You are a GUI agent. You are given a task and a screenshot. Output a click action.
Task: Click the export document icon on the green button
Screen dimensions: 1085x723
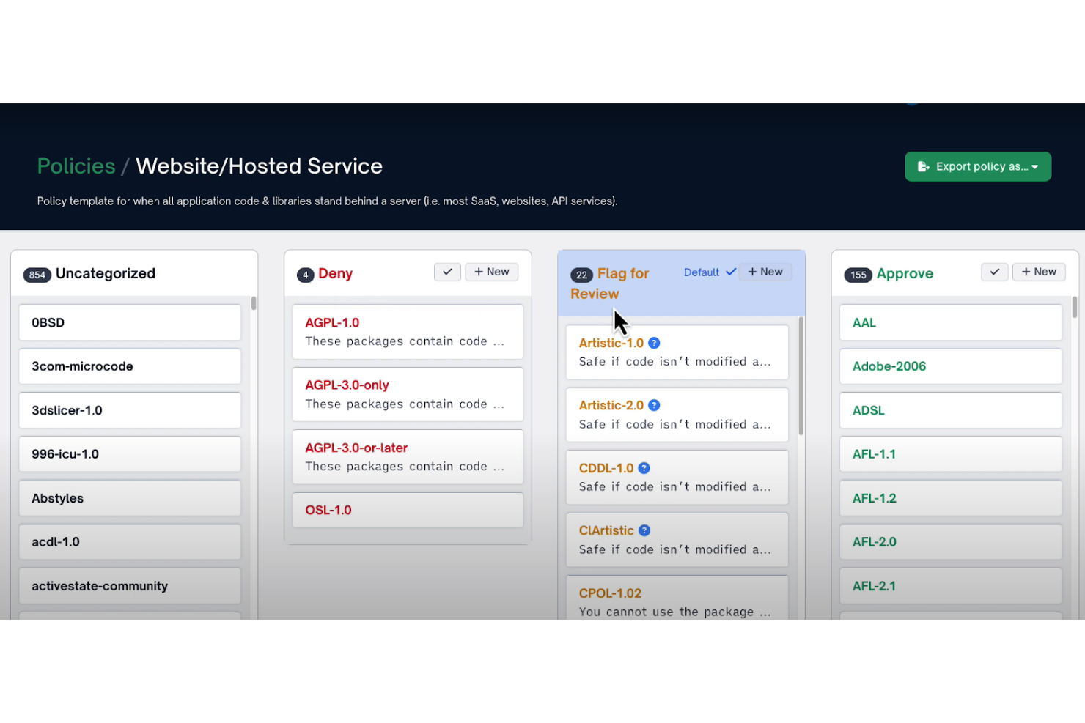coord(924,166)
